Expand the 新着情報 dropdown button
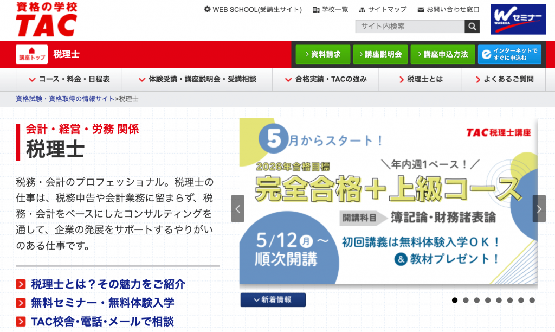Screen dimensions: 555x332 click(x=273, y=300)
